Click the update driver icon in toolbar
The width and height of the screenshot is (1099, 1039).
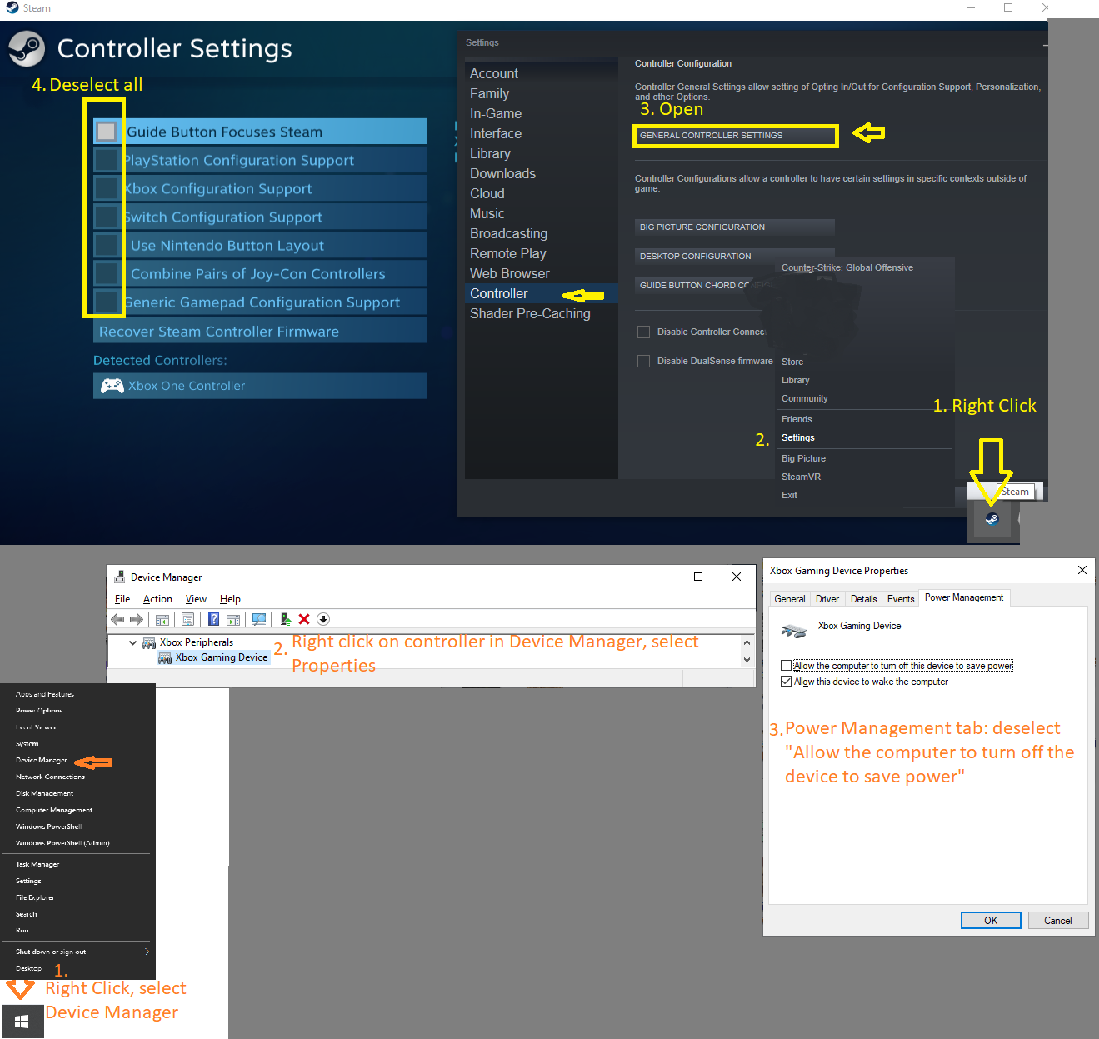coord(285,619)
